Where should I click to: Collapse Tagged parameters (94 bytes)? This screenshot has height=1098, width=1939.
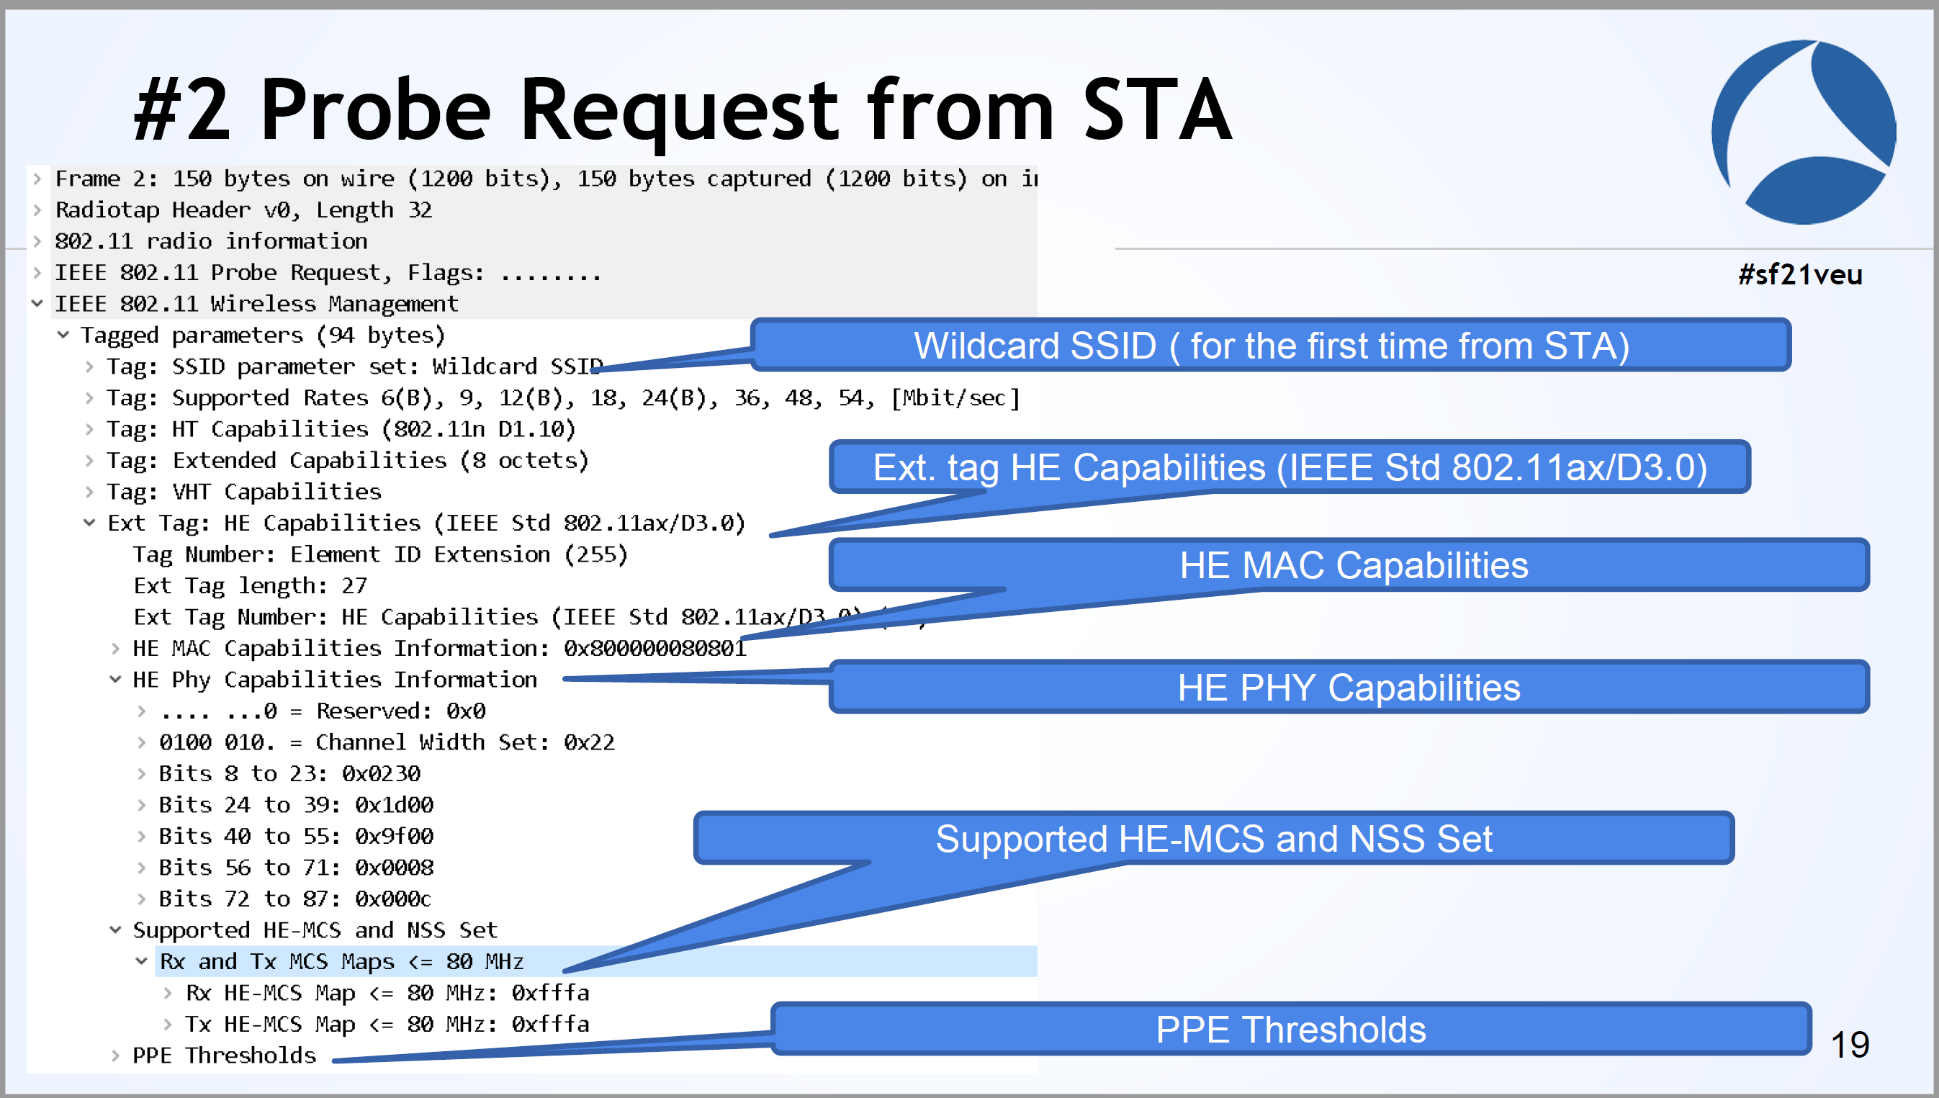(x=63, y=335)
